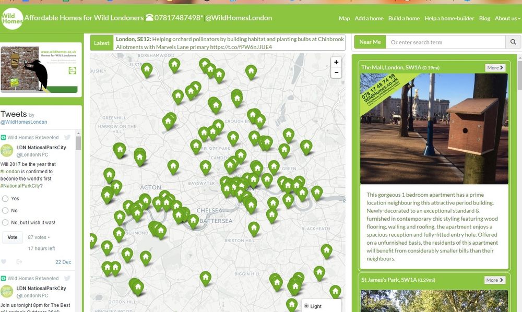Viewport: 522px width, 312px height.
Task: Open the Blog nav item
Action: point(484,18)
